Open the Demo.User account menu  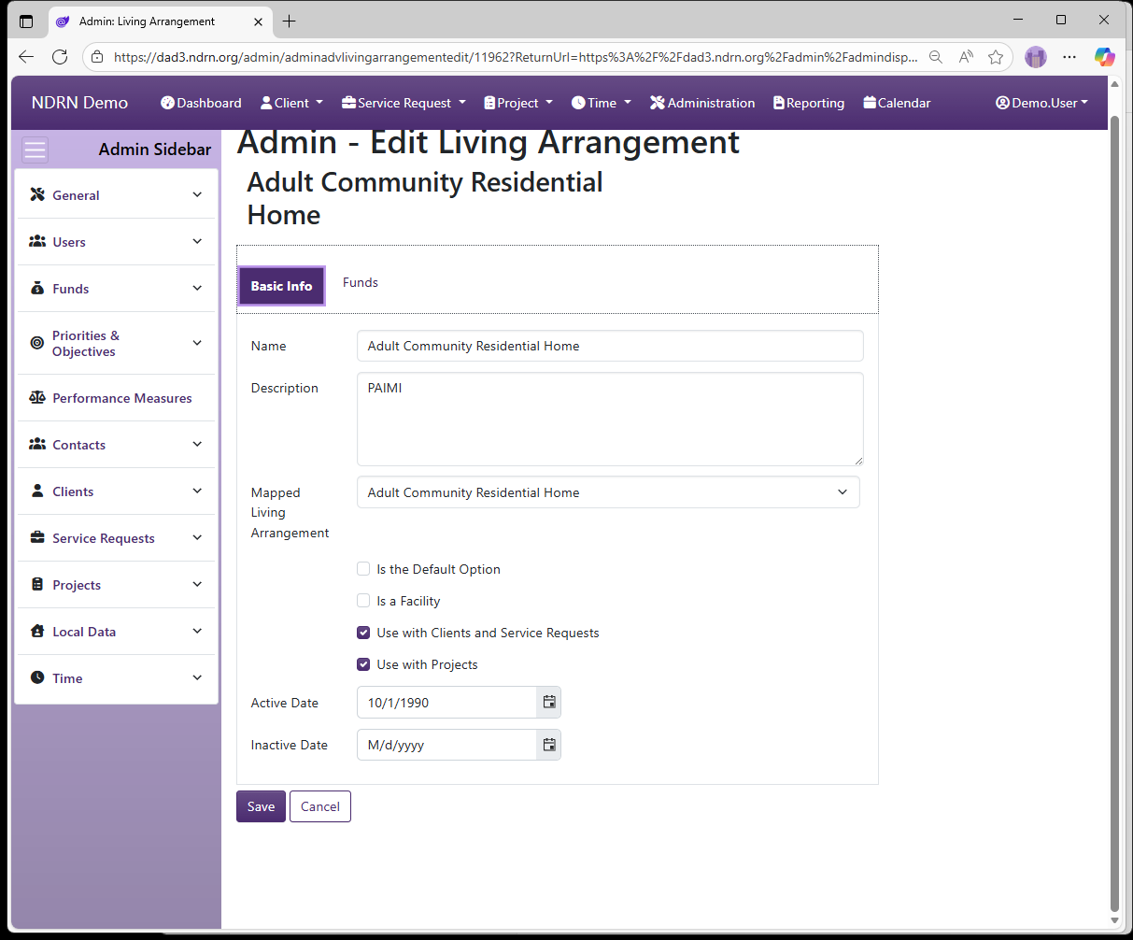1041,103
